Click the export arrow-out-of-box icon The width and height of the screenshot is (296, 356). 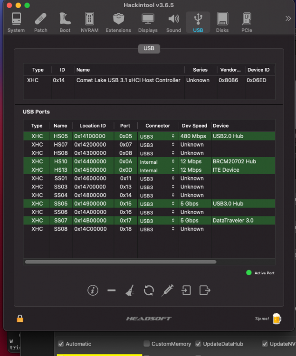tap(205, 290)
